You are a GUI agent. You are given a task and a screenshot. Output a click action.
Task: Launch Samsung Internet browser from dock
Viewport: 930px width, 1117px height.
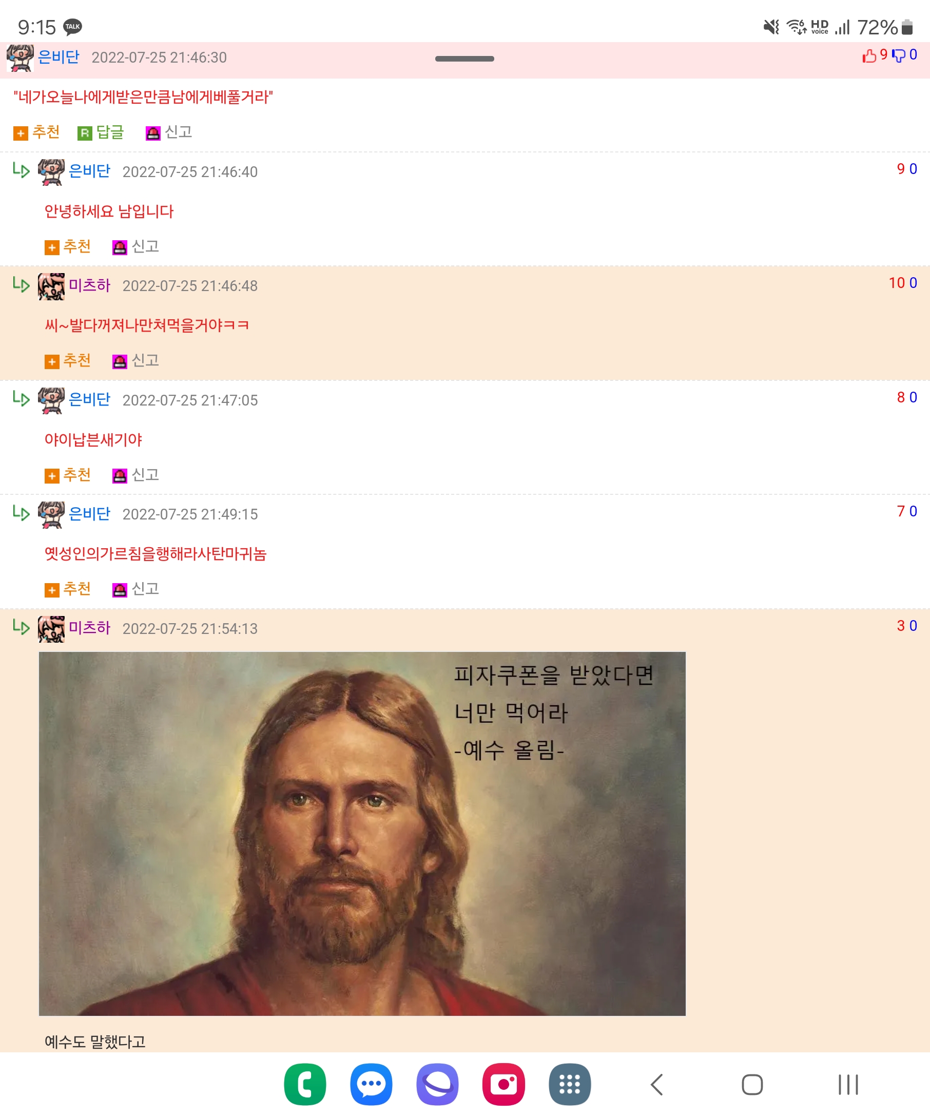tap(437, 1084)
